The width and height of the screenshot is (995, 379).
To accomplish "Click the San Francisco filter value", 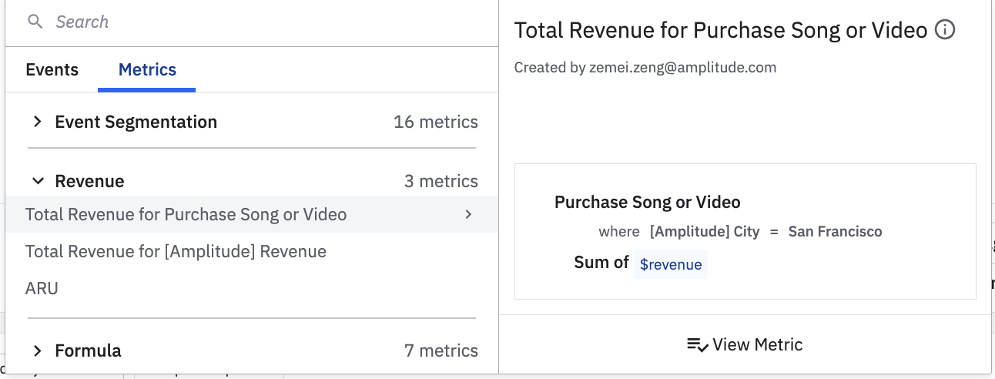I will tap(835, 231).
